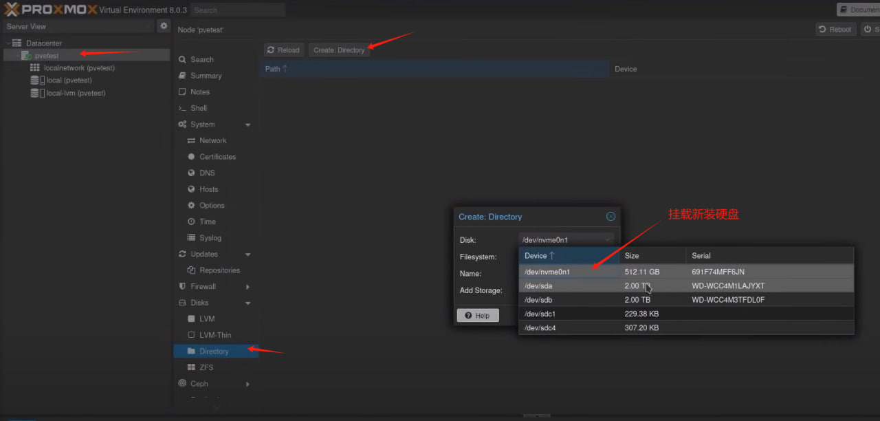
Task: Open Certificates settings
Action: click(217, 157)
